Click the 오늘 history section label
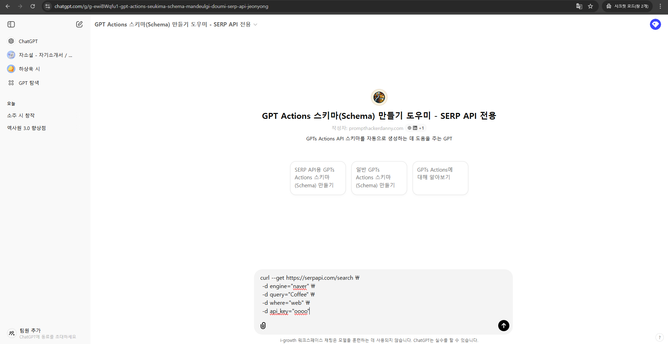The height and width of the screenshot is (344, 668). pyautogui.click(x=11, y=104)
